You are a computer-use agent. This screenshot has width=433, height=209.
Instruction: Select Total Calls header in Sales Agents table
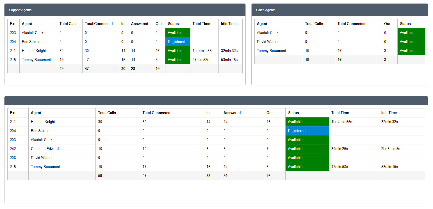click(314, 24)
